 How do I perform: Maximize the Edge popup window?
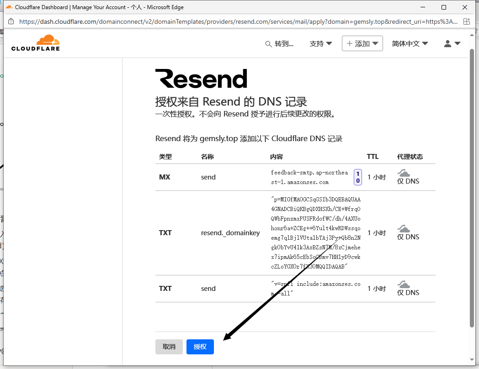click(444, 7)
